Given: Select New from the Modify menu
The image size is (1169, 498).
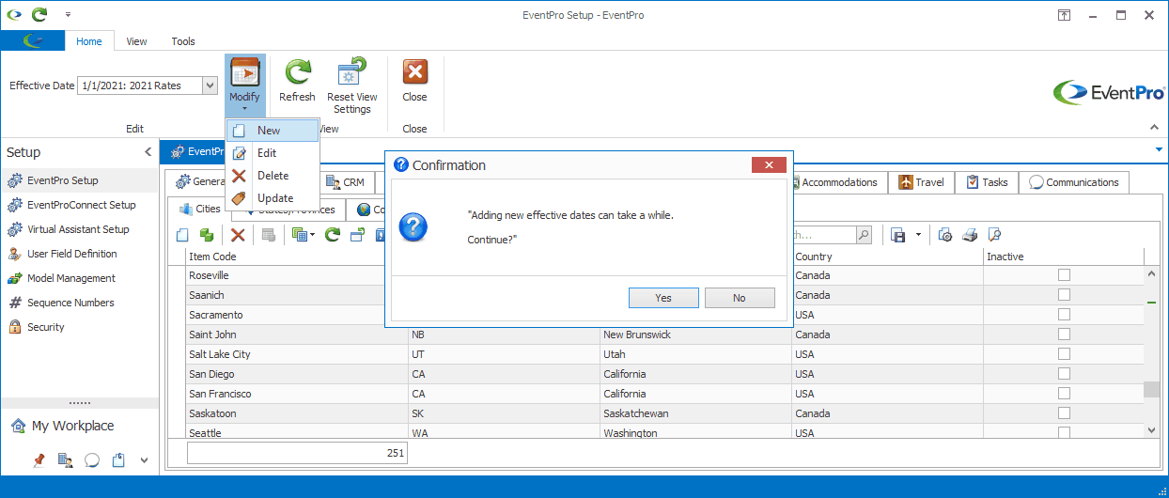Looking at the screenshot, I should (x=273, y=131).
